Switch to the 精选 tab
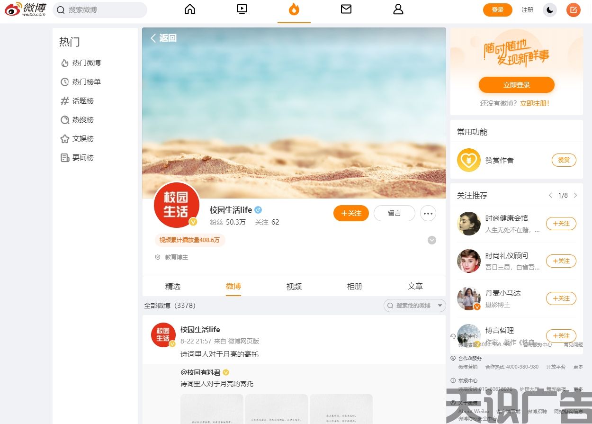 tap(173, 286)
